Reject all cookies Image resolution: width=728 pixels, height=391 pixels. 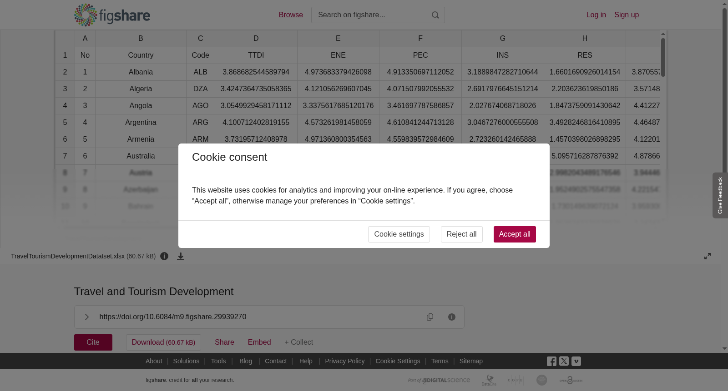[x=462, y=234]
